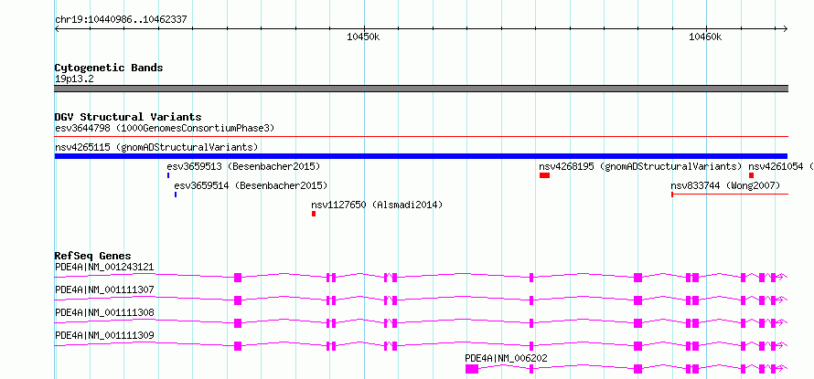814x379 pixels.
Task: Open the PDE4A|NM_006202 transcript label
Action: coord(506,358)
